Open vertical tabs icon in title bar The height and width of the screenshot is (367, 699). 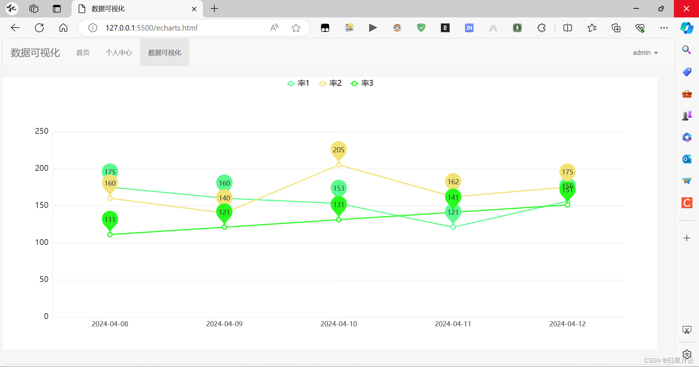click(57, 9)
